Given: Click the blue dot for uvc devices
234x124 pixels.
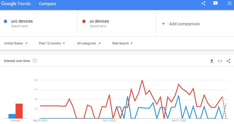Looking at the screenshot, I should pyautogui.click(x=5, y=21).
